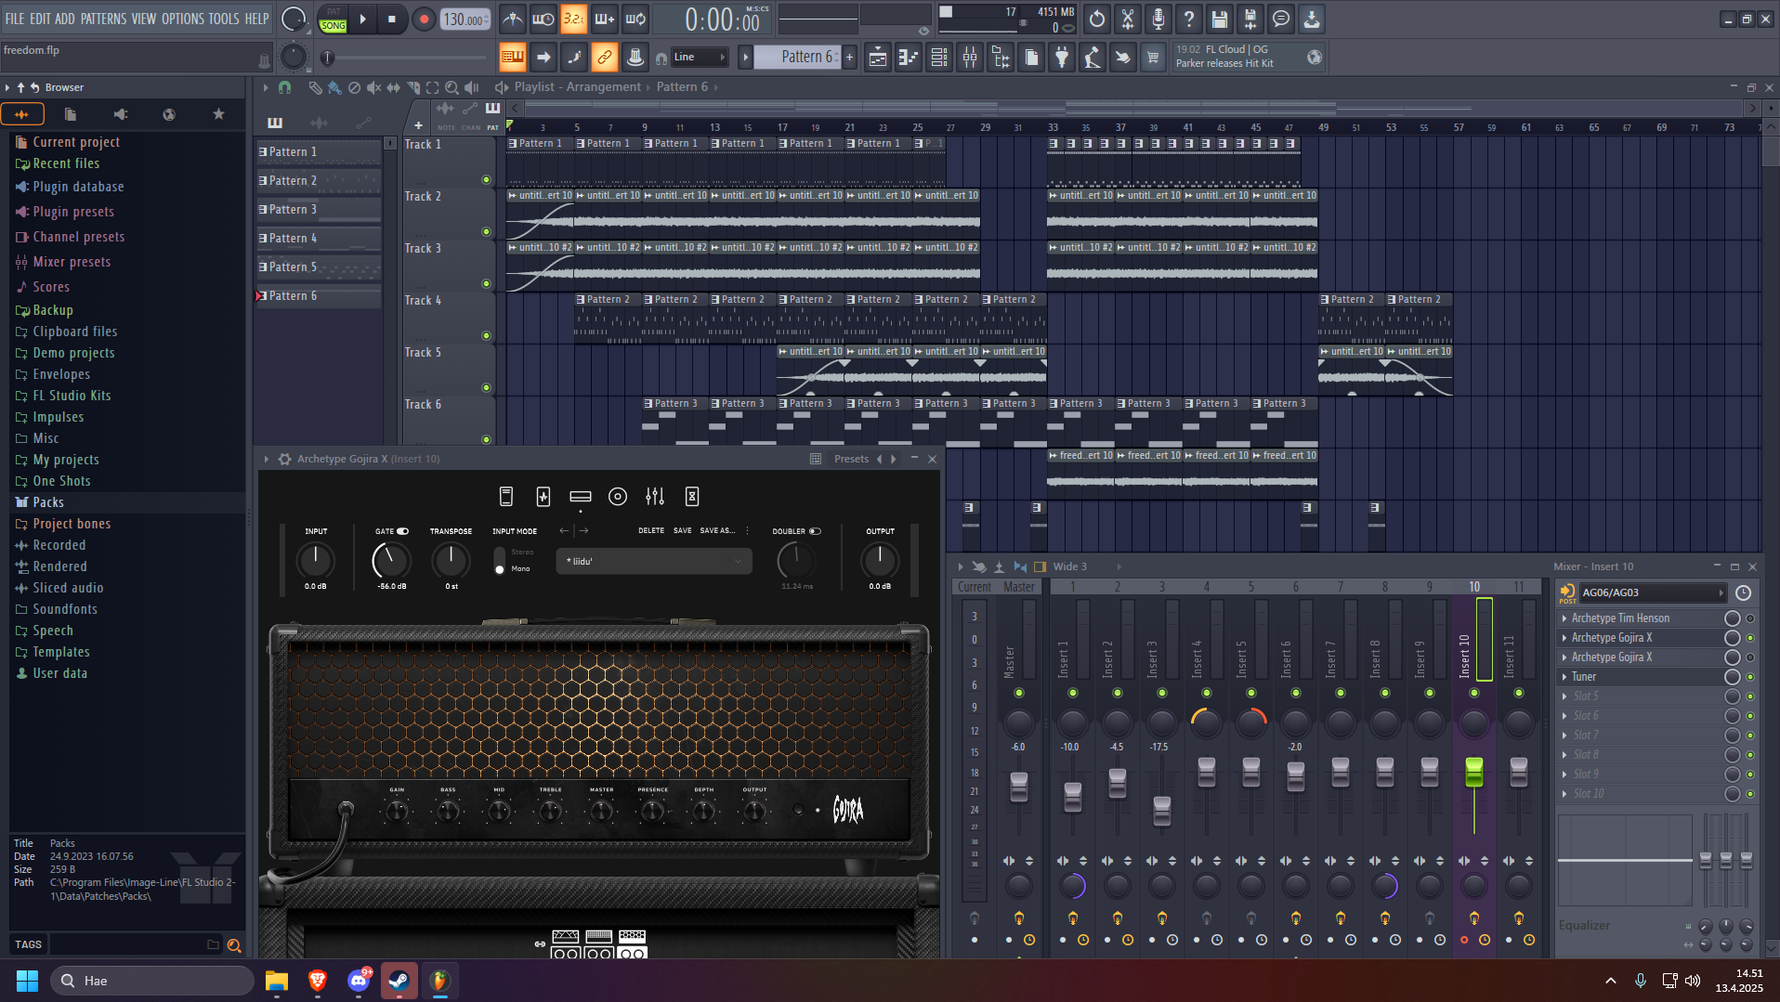Screen dimensions: 1780x1002
Task: Select the Mute tool in Playlist
Action: 373,87
